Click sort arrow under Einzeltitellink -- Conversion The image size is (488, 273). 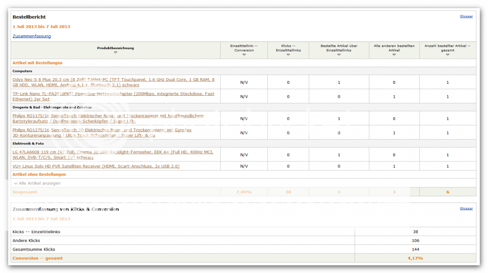(x=244, y=55)
